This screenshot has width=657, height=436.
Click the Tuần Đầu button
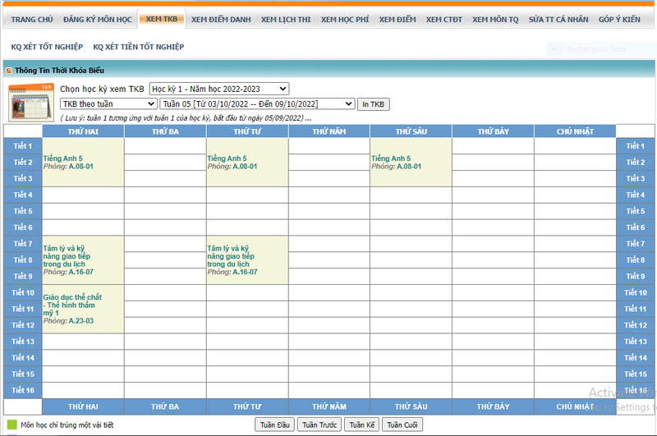274,425
